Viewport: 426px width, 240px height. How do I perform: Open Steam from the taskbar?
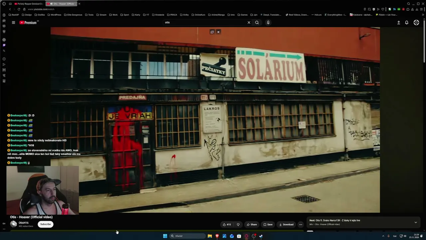pos(261,236)
